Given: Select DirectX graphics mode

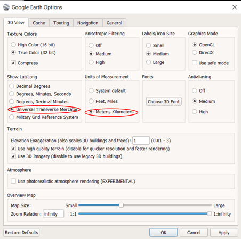Looking at the screenshot, I should point(195,52).
